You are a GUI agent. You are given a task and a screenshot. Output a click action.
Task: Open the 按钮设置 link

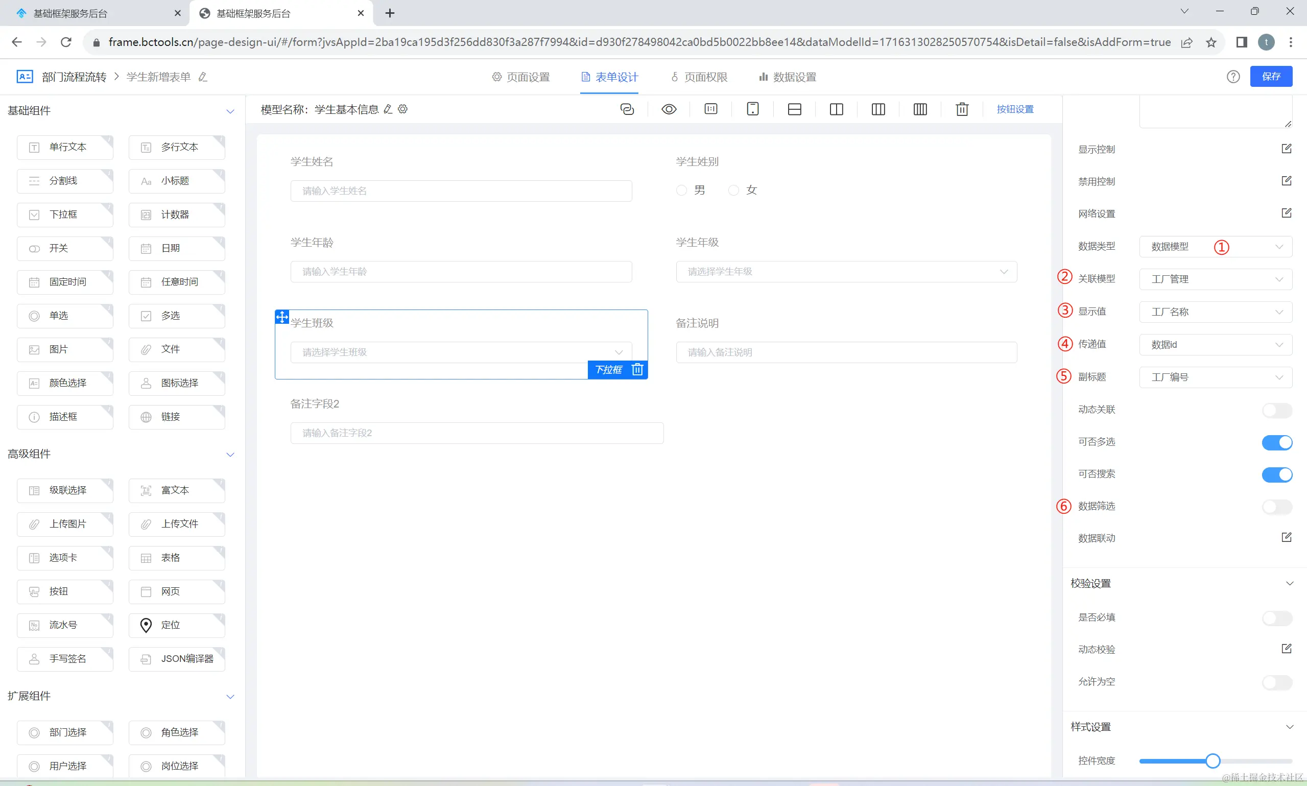click(x=1015, y=109)
